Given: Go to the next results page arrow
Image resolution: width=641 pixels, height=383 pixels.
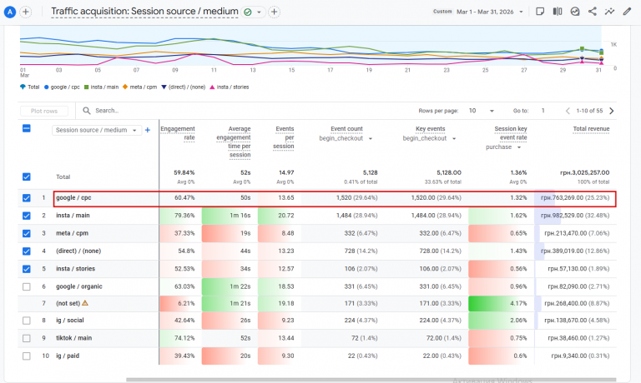Looking at the screenshot, I should pos(612,111).
